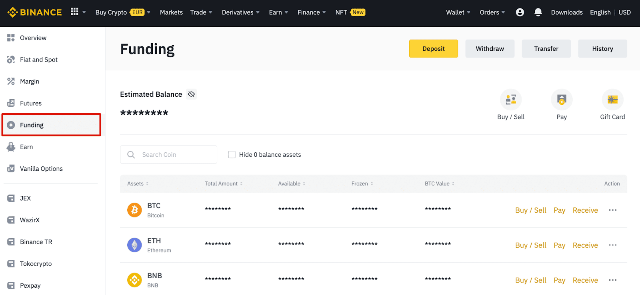640x295 pixels.
Task: Open the apps grid menu icon
Action: point(74,12)
